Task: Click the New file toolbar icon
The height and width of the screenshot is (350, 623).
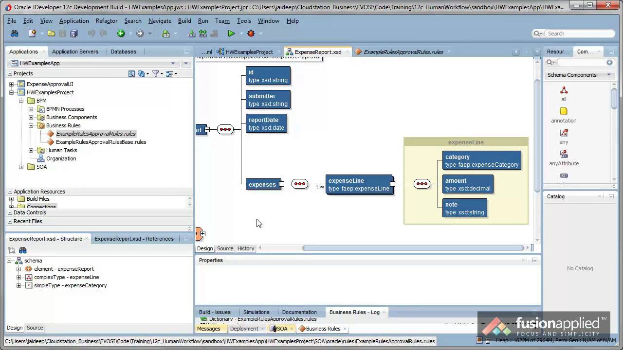Action: coord(33,34)
